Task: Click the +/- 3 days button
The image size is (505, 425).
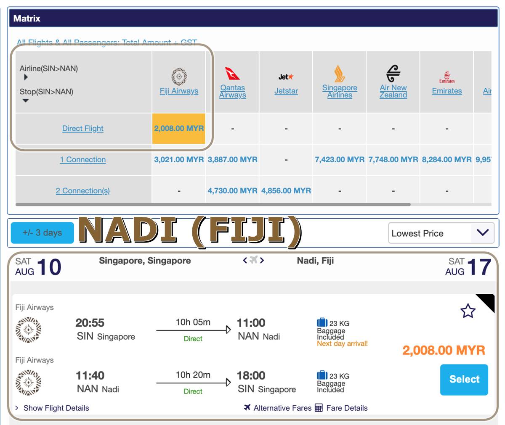Action: pos(42,232)
